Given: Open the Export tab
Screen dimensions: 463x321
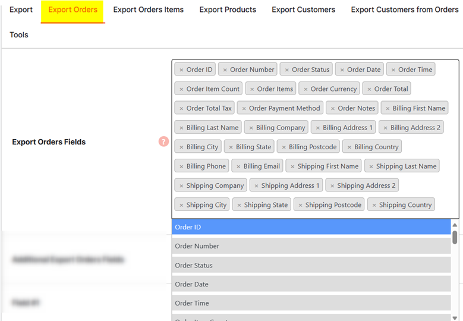Looking at the screenshot, I should pyautogui.click(x=21, y=10).
